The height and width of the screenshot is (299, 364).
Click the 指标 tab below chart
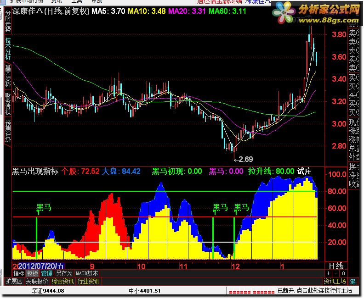pyautogui.click(x=18, y=273)
